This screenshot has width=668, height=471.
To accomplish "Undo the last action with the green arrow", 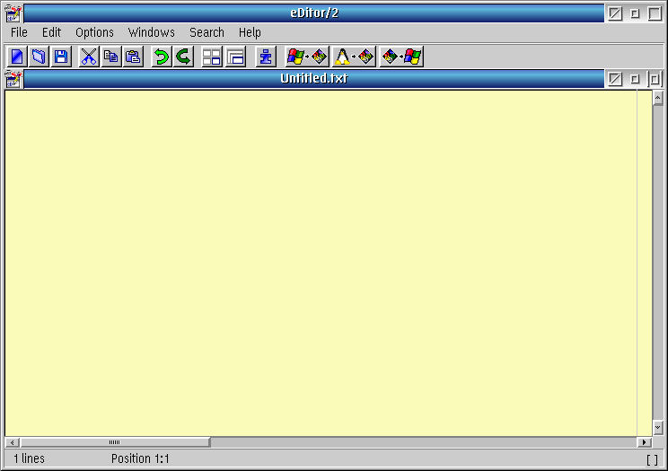I will pyautogui.click(x=162, y=57).
